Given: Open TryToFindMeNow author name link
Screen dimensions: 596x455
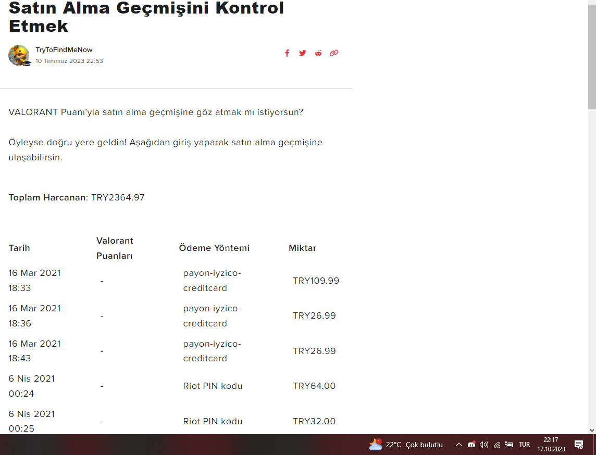Looking at the screenshot, I should [64, 50].
